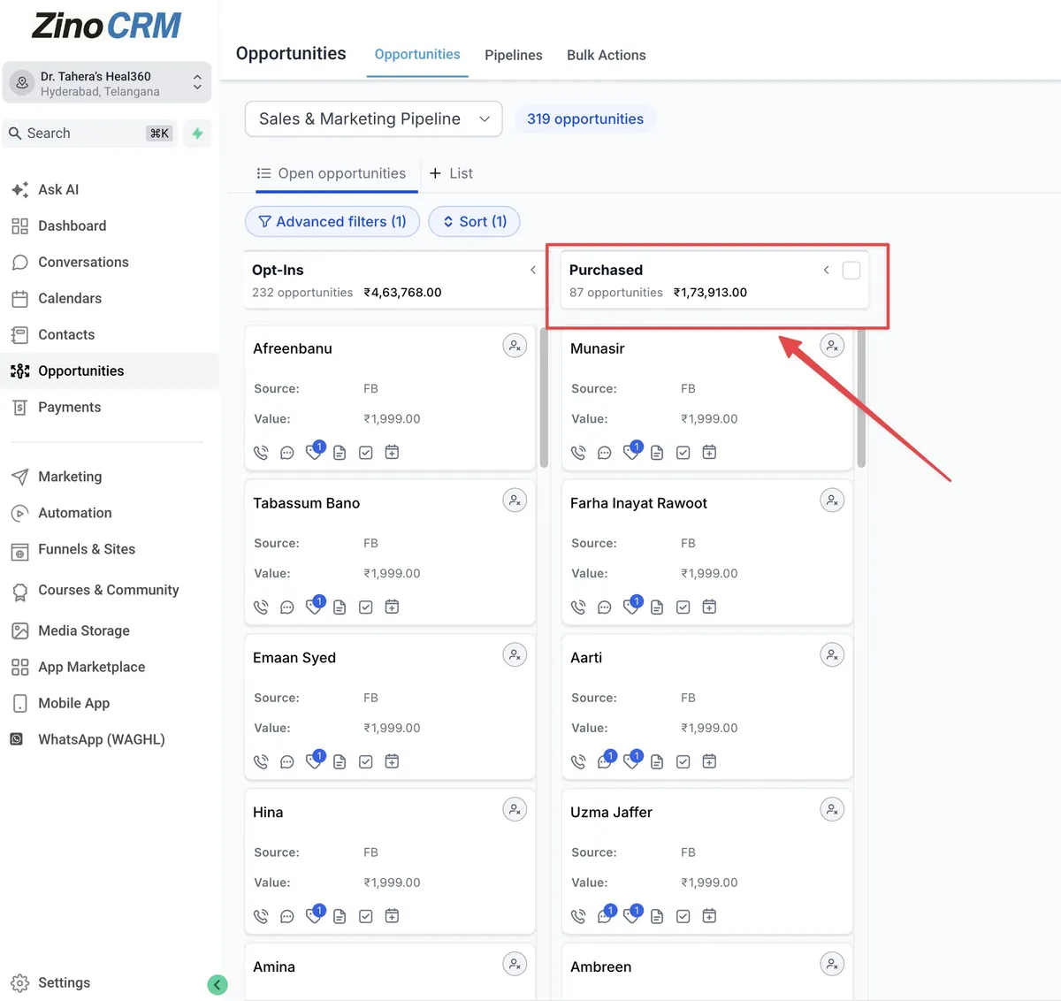
Task: Click the 319 opportunities count badge
Action: [585, 118]
